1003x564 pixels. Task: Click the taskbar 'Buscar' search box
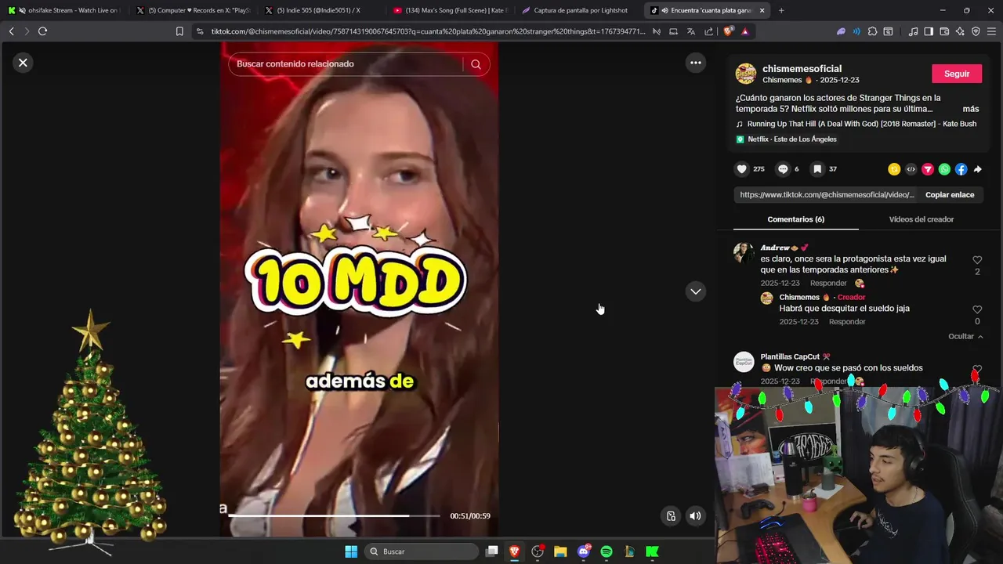pyautogui.click(x=421, y=551)
